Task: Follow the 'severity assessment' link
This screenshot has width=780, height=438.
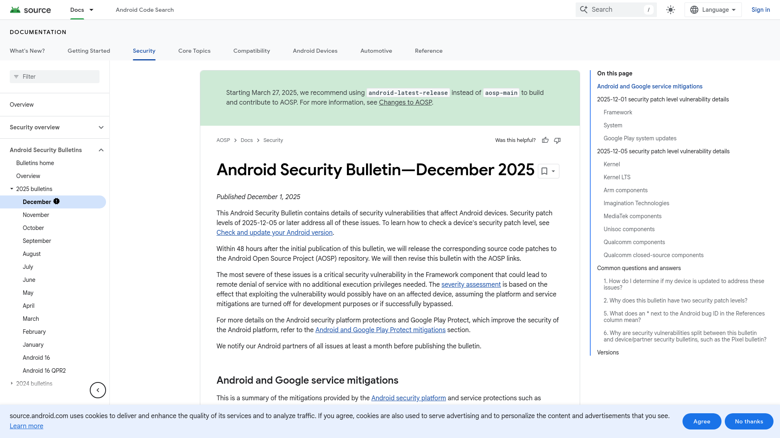Action: pos(471,284)
